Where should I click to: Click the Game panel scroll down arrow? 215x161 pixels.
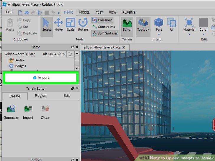click(x=77, y=68)
